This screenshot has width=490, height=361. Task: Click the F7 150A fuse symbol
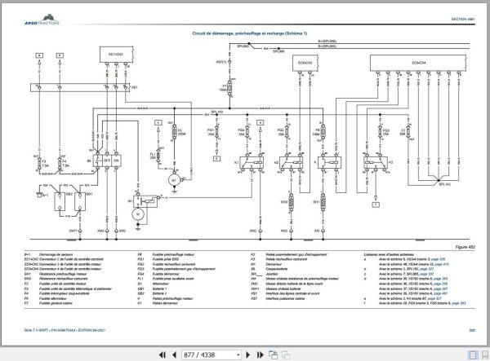click(x=229, y=88)
